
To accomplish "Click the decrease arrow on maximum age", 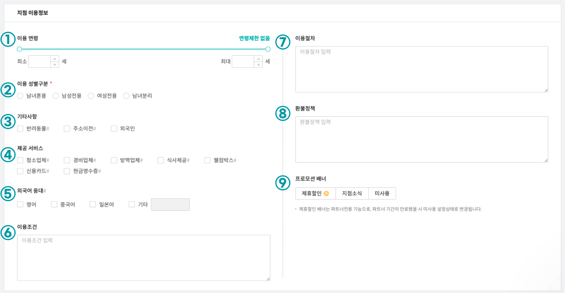I will click(x=258, y=65).
